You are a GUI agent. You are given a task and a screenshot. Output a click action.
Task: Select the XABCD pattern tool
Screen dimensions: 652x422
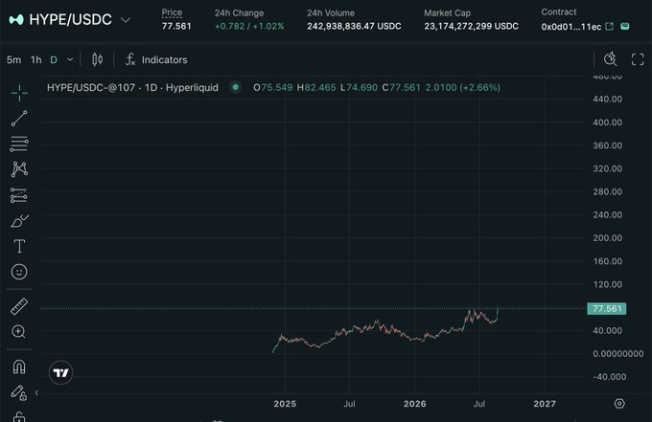(x=19, y=169)
